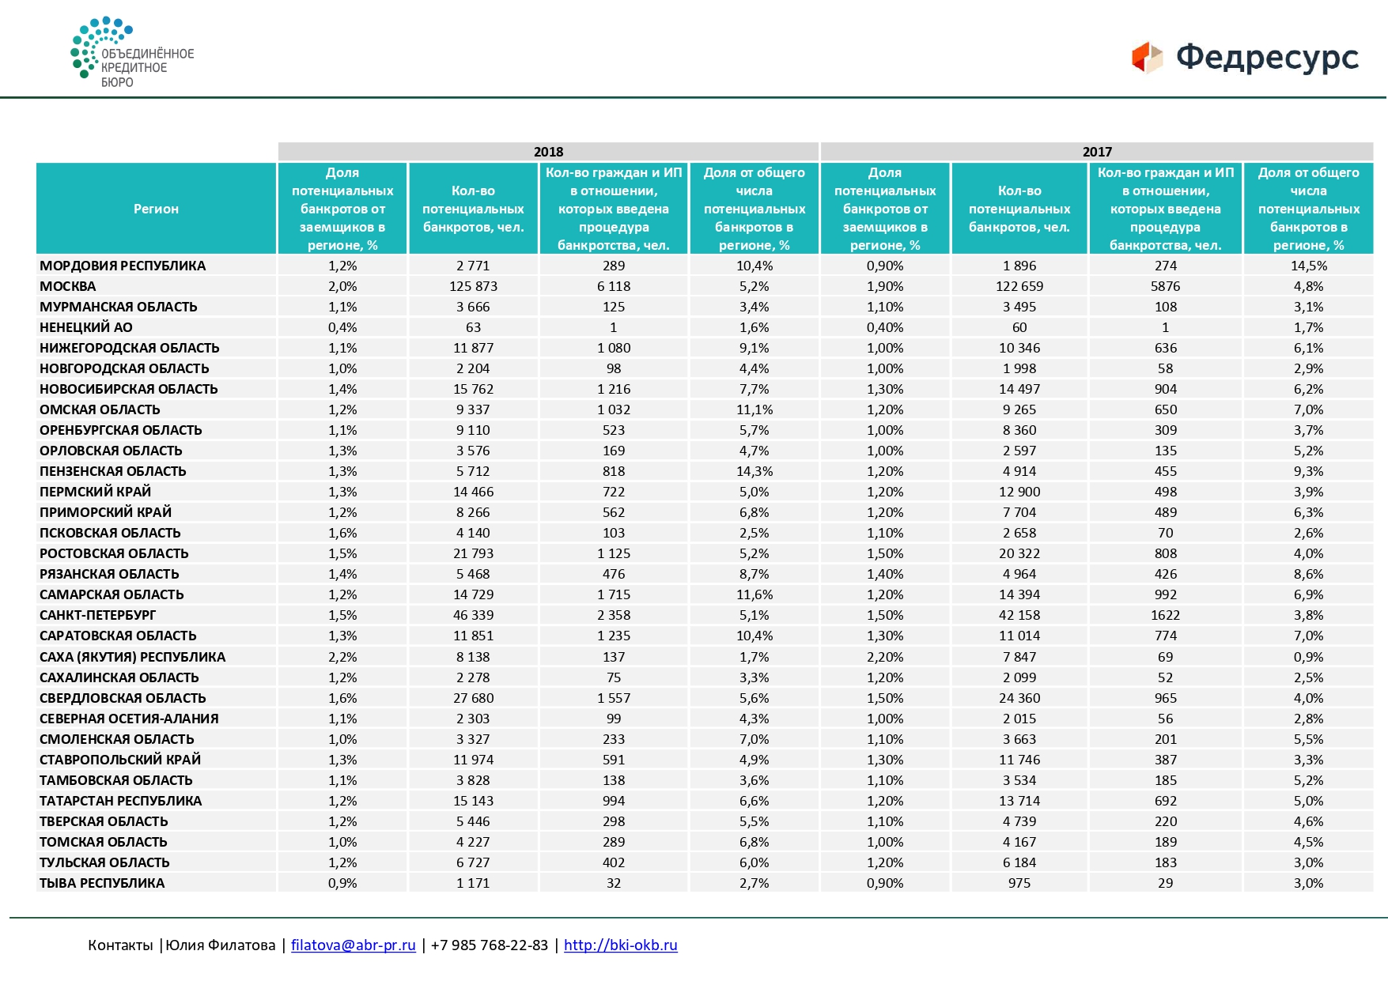Image resolution: width=1388 pixels, height=981 pixels.
Task: Click the value 21 793 for Ростовская область
Action: tap(473, 553)
